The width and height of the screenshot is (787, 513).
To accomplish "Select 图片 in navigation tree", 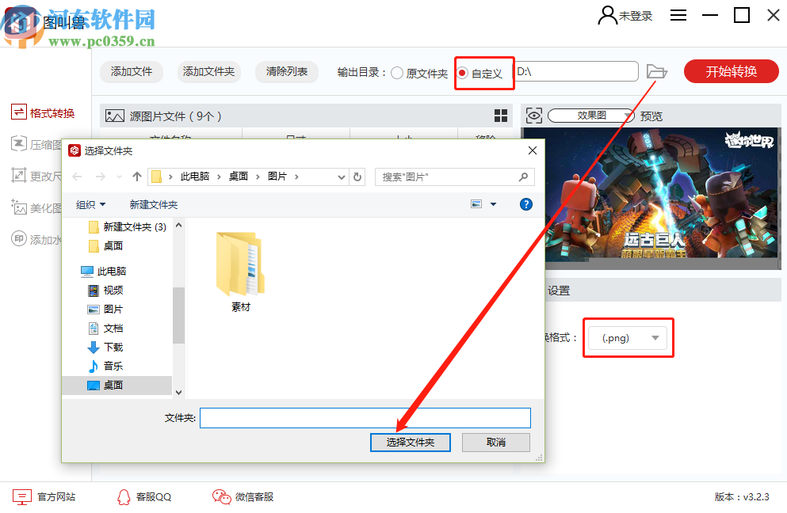I will [105, 310].
